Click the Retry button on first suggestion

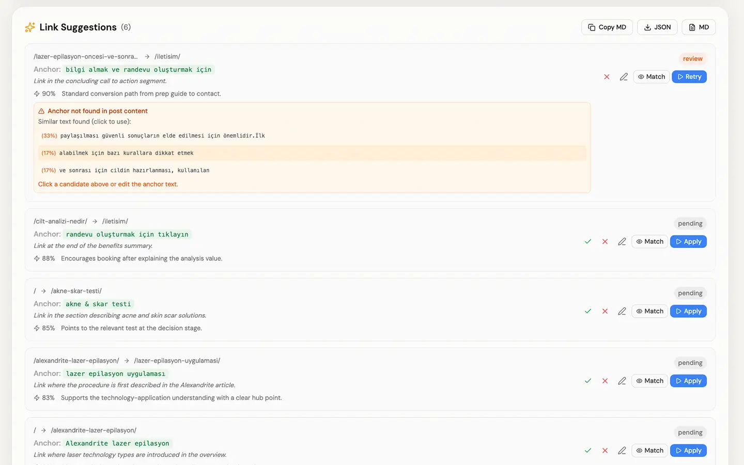click(x=689, y=77)
